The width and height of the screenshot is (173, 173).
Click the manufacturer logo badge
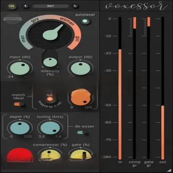13,19
